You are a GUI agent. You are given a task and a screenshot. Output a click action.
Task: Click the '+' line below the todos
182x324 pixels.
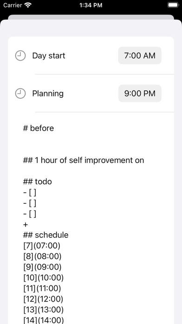[x=26, y=224]
